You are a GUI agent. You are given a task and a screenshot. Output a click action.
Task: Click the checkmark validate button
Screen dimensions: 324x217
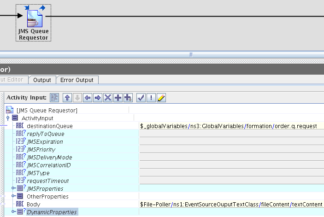pyautogui.click(x=141, y=98)
